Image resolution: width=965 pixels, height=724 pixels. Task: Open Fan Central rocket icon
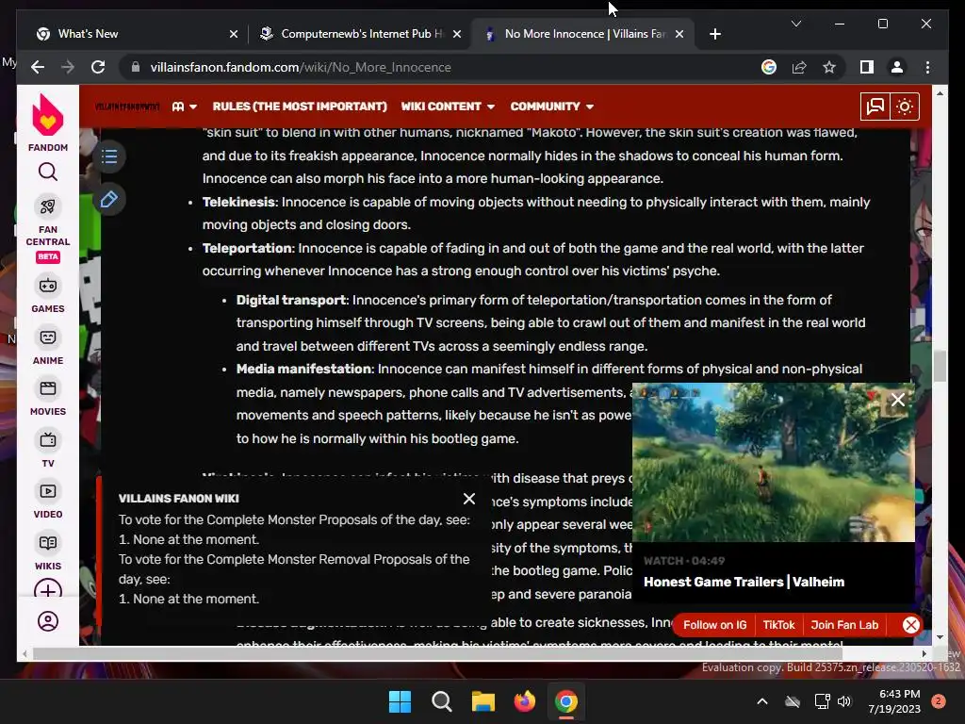point(48,206)
